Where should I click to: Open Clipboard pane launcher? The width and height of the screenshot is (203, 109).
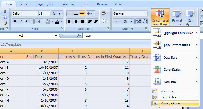pos(7,28)
